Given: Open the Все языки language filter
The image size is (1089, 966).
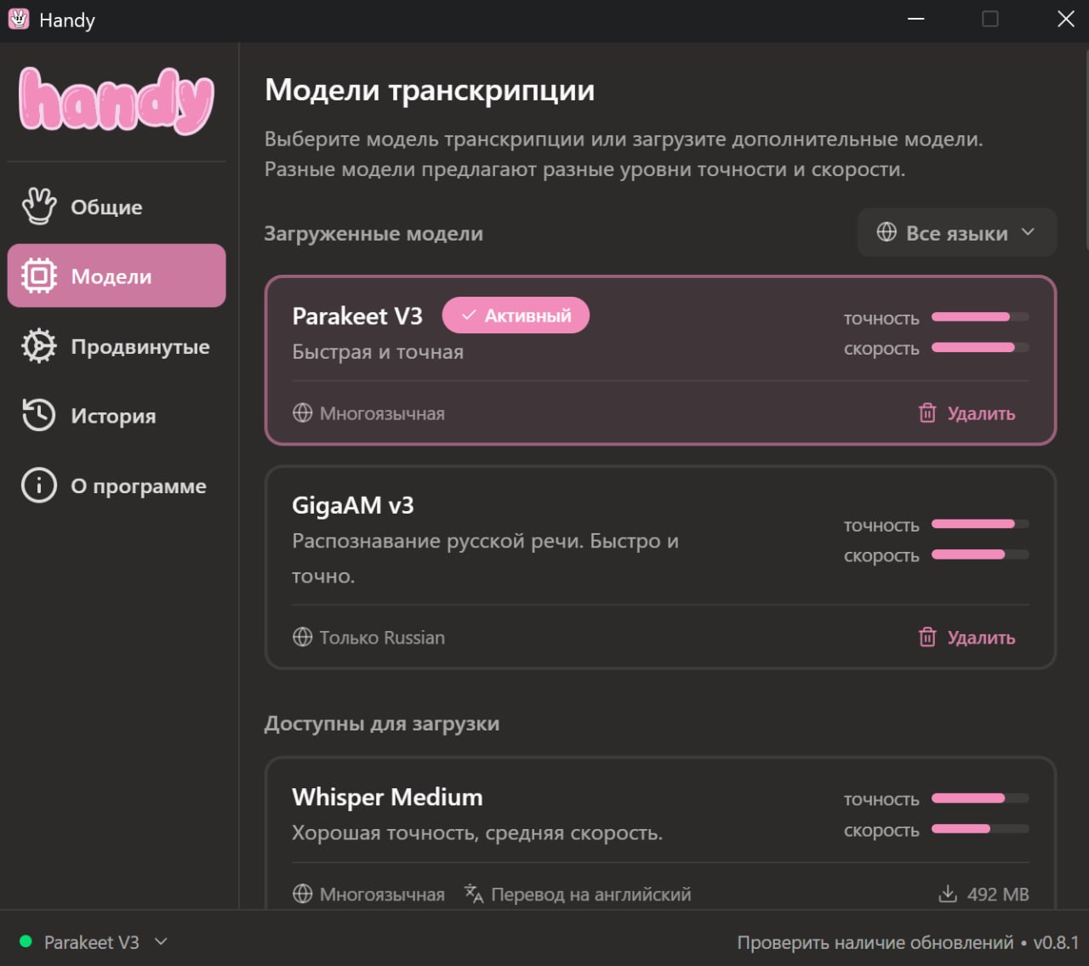Looking at the screenshot, I should tap(956, 233).
